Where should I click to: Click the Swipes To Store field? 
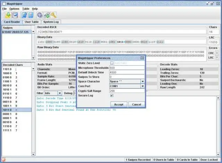(127, 77)
